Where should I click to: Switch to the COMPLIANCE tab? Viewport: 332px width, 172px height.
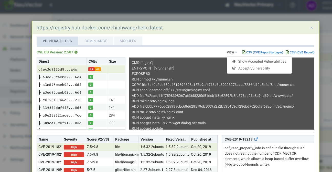point(95,41)
